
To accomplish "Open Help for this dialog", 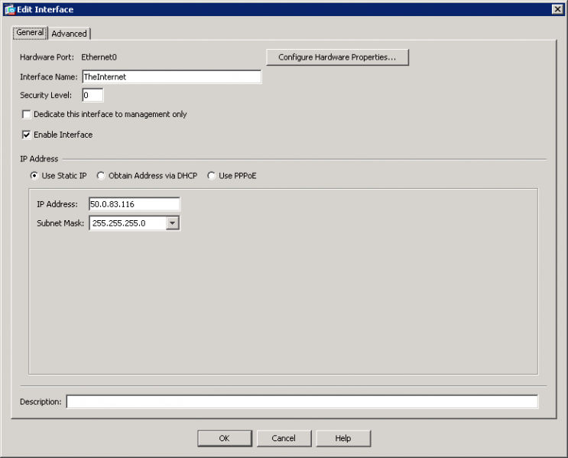I will click(343, 438).
